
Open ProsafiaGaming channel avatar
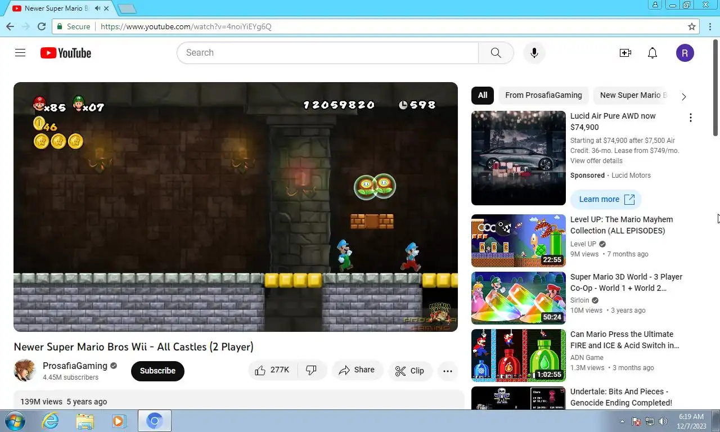(25, 371)
